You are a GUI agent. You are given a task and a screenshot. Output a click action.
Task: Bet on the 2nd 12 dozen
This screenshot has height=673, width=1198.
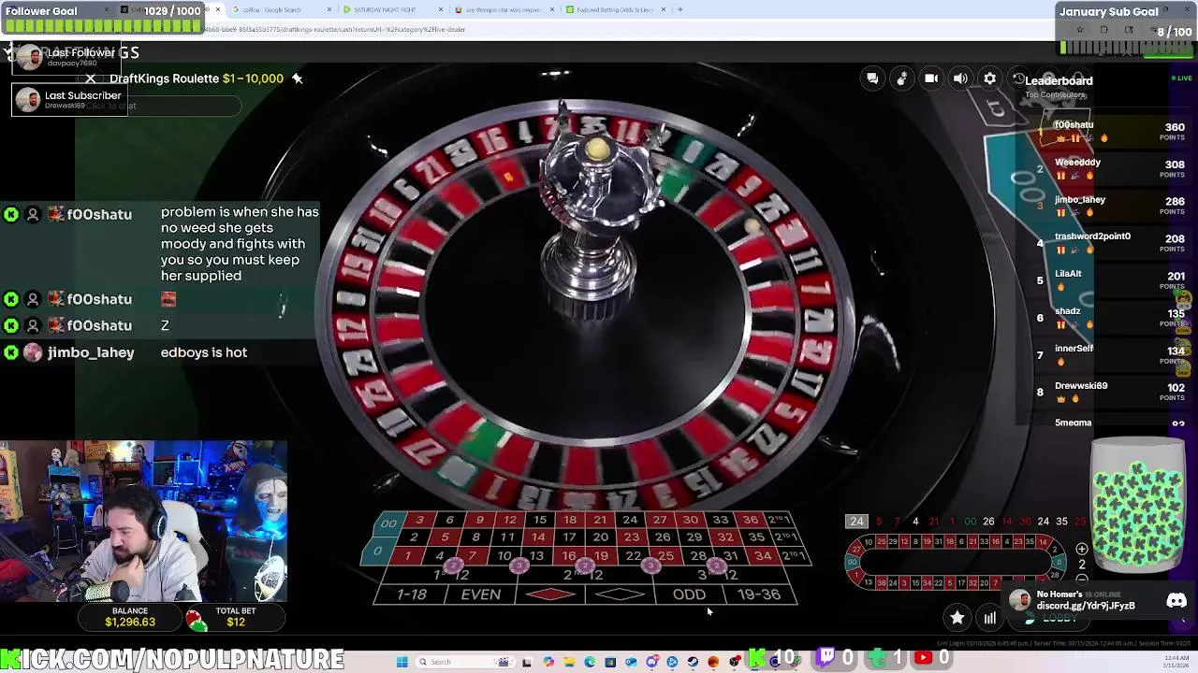[x=584, y=574]
